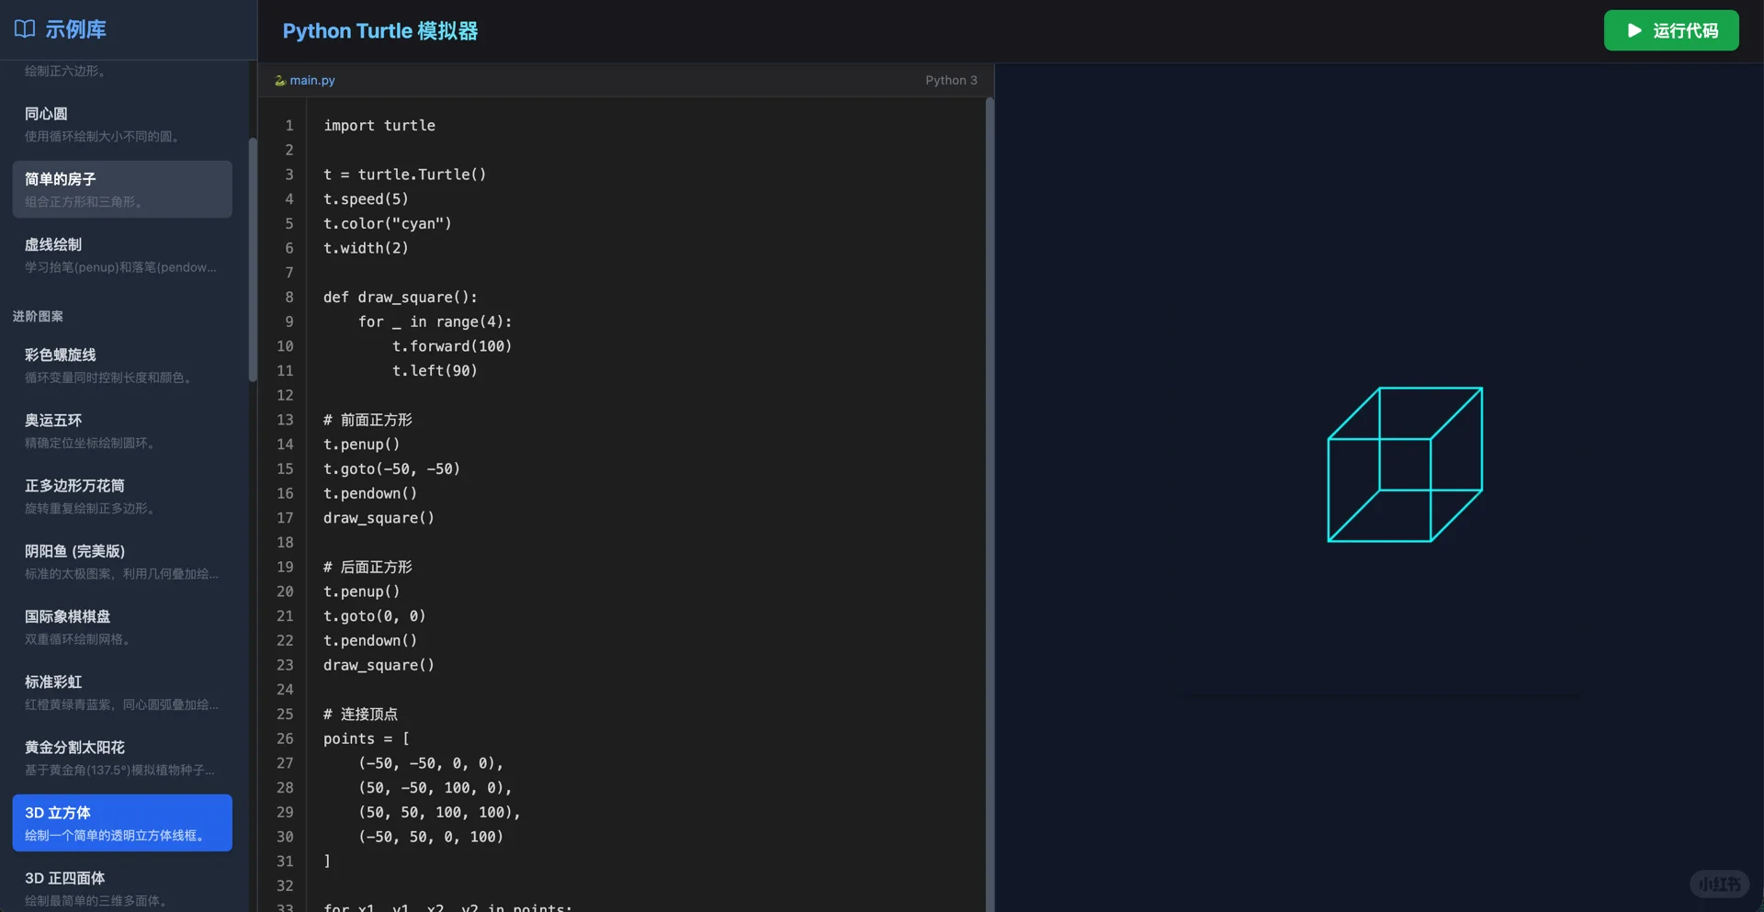Open the 国际象棋棋盘 example
This screenshot has width=1764, height=912.
coord(121,626)
